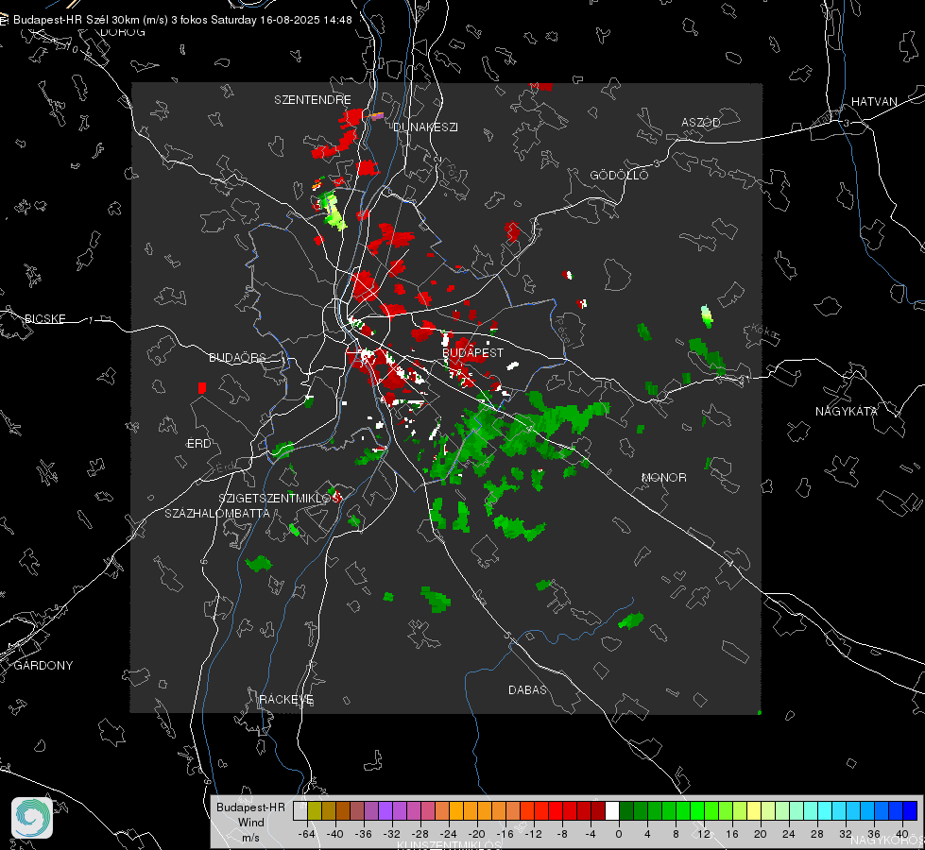Image resolution: width=925 pixels, height=850 pixels.
Task: Click the radar title text at top
Action: point(182,20)
